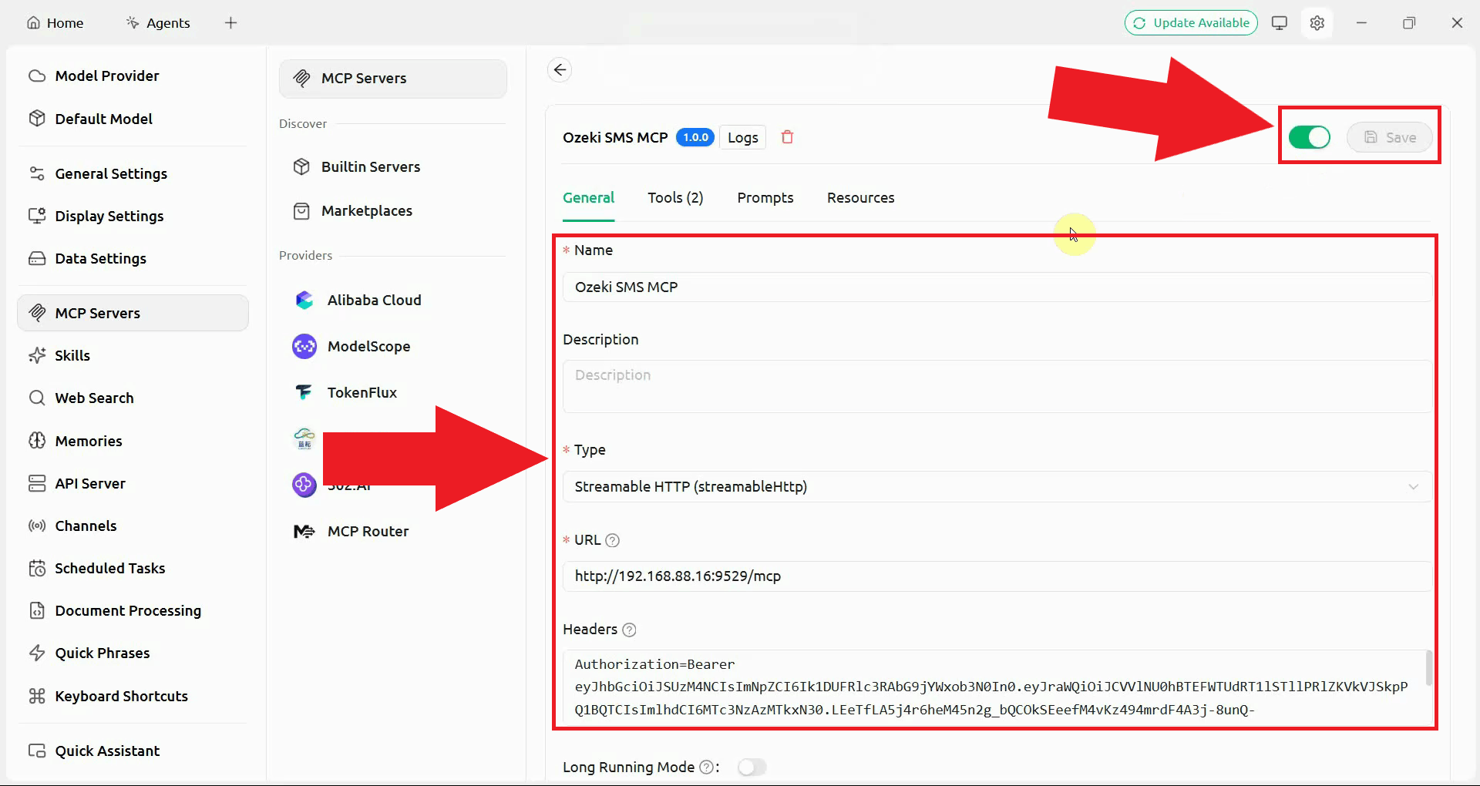This screenshot has width=1480, height=786.
Task: Open the Agents tab
Action: (158, 23)
